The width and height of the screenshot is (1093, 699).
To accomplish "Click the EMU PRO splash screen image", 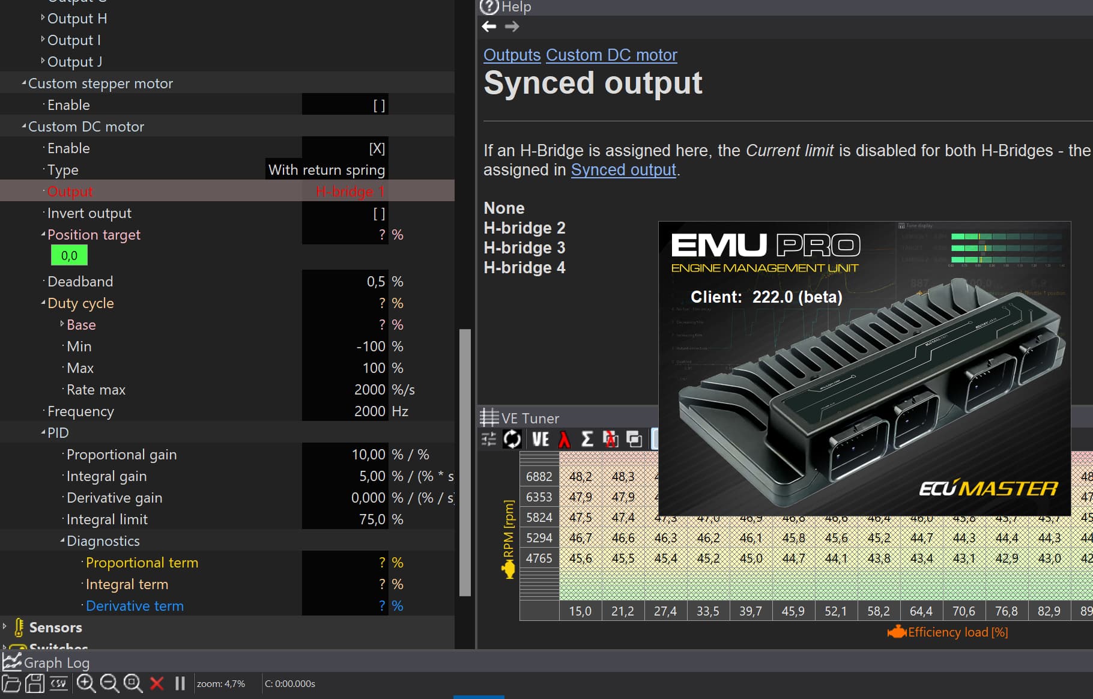I will coord(865,369).
